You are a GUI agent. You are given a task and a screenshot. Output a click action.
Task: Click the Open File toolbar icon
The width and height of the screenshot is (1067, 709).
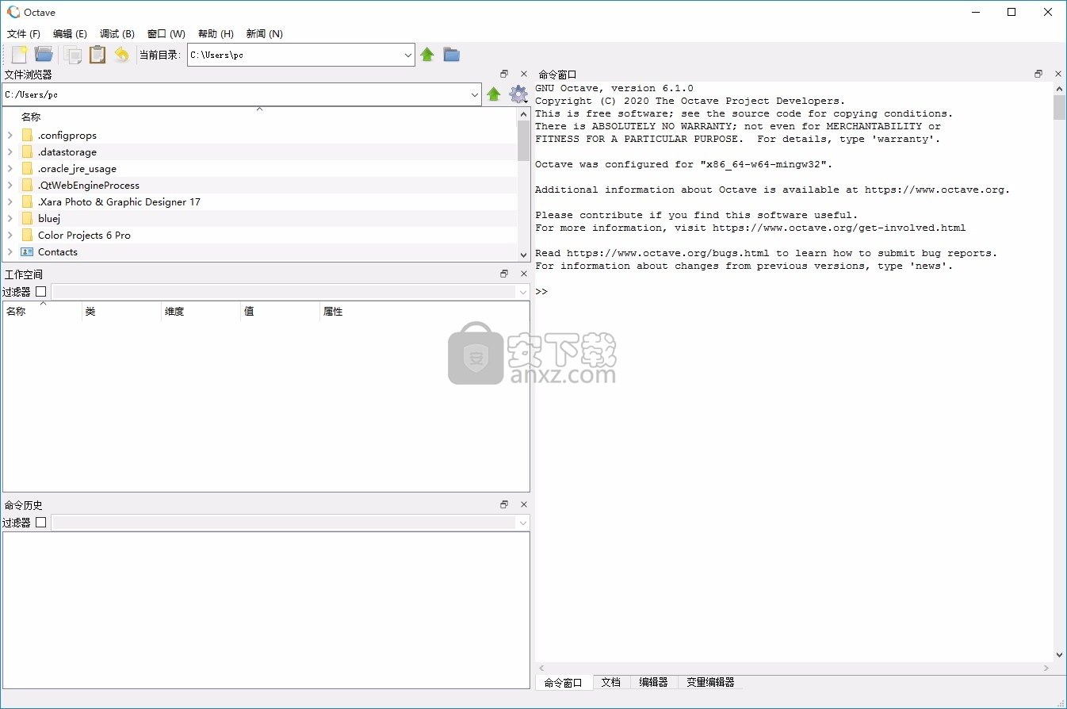point(44,55)
